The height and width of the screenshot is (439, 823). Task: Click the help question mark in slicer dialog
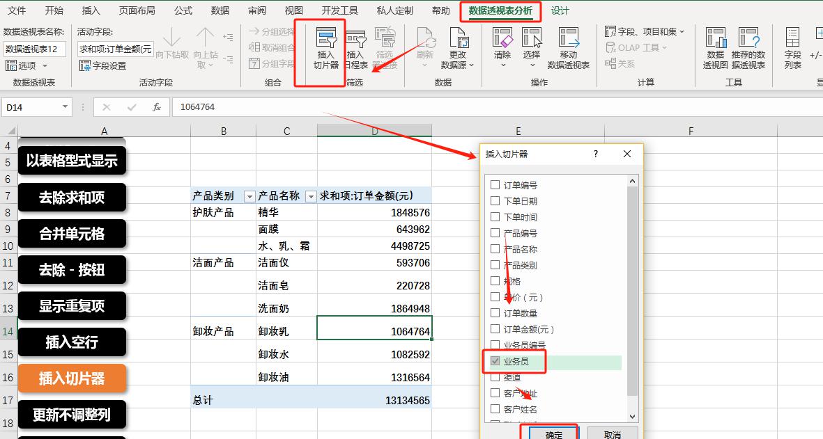click(x=595, y=154)
